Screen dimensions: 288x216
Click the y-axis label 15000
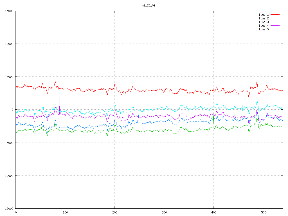tap(9, 11)
